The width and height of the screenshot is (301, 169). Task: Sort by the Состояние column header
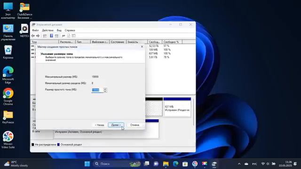pos(118,42)
